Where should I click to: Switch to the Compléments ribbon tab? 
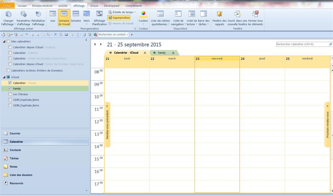click(134, 6)
